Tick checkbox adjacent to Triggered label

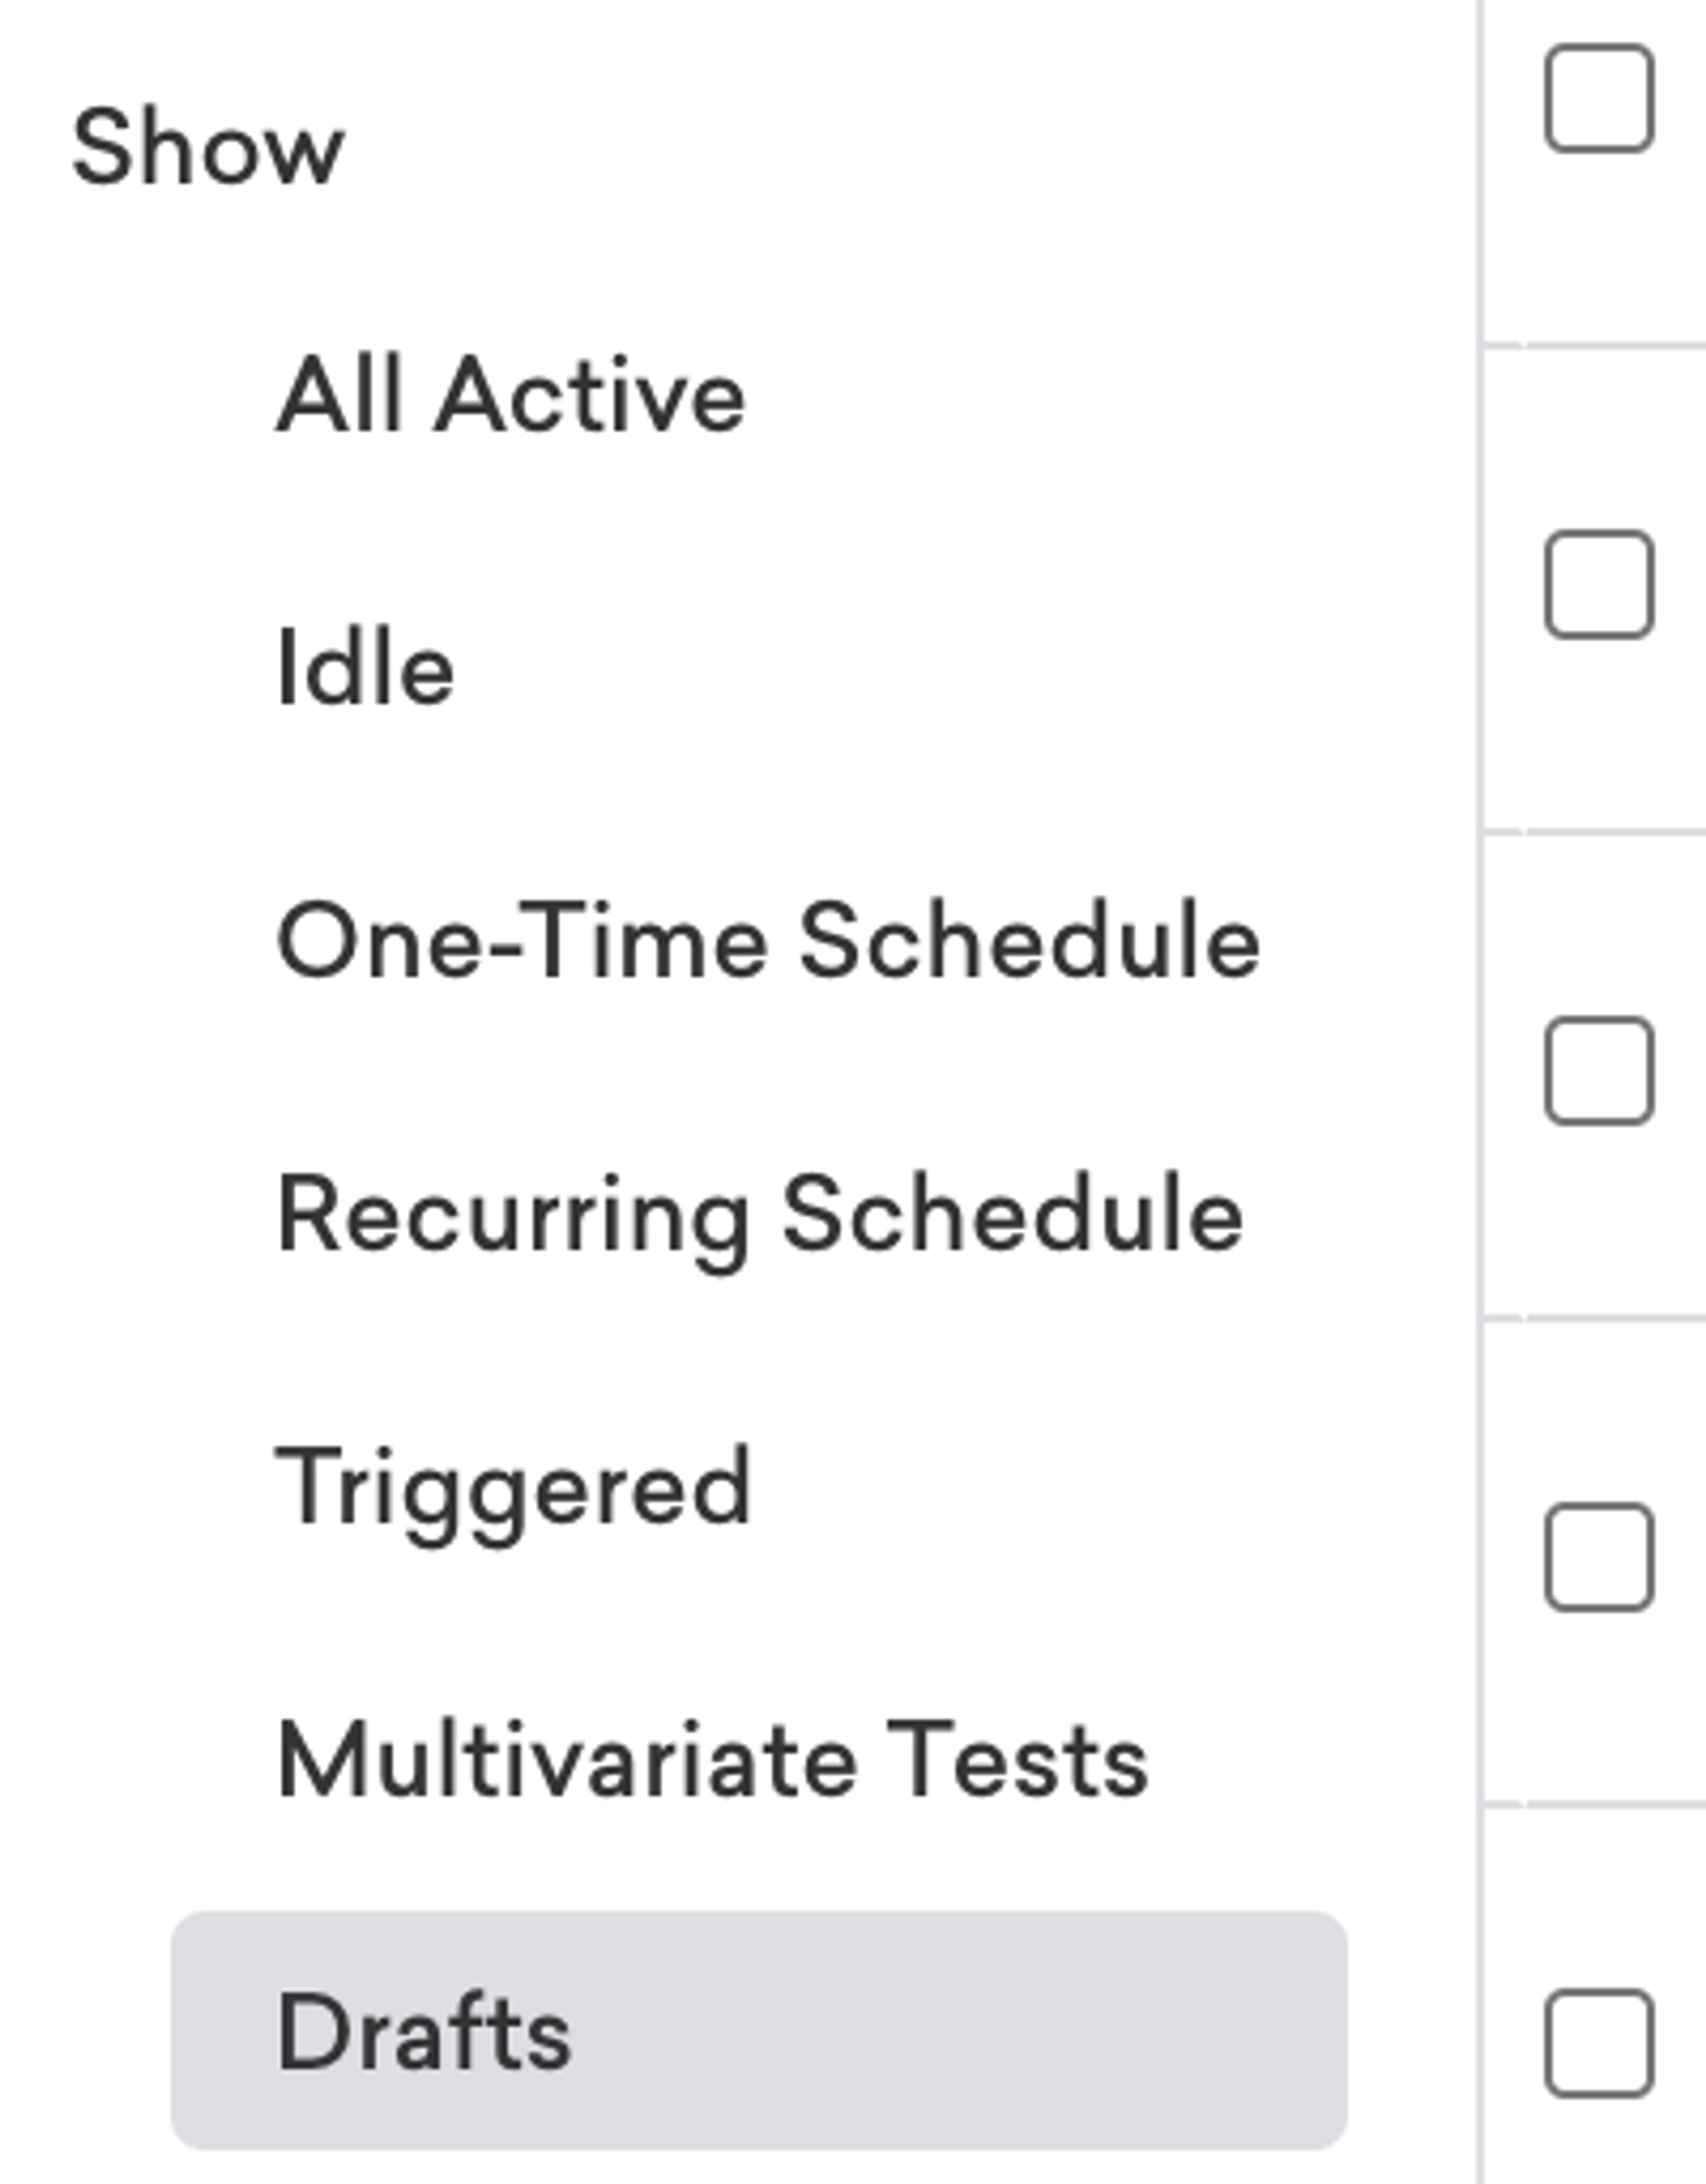[x=1599, y=1556]
